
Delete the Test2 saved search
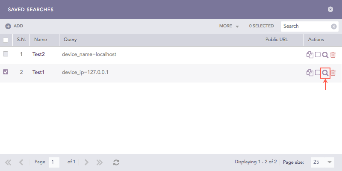click(333, 55)
